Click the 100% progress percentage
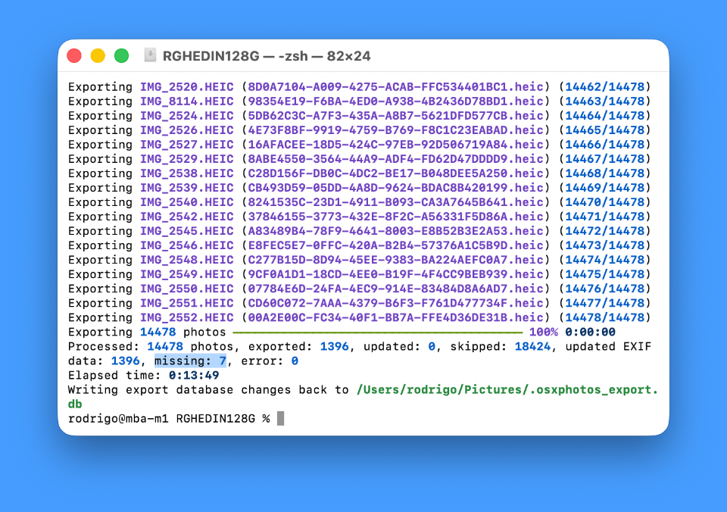This screenshot has height=512, width=727. [544, 332]
